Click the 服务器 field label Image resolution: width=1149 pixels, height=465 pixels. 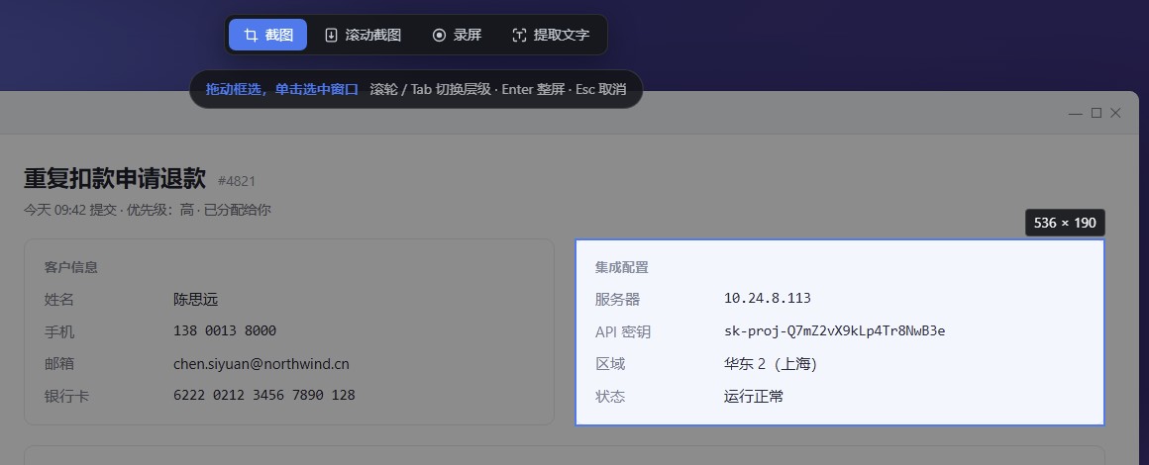(x=618, y=300)
